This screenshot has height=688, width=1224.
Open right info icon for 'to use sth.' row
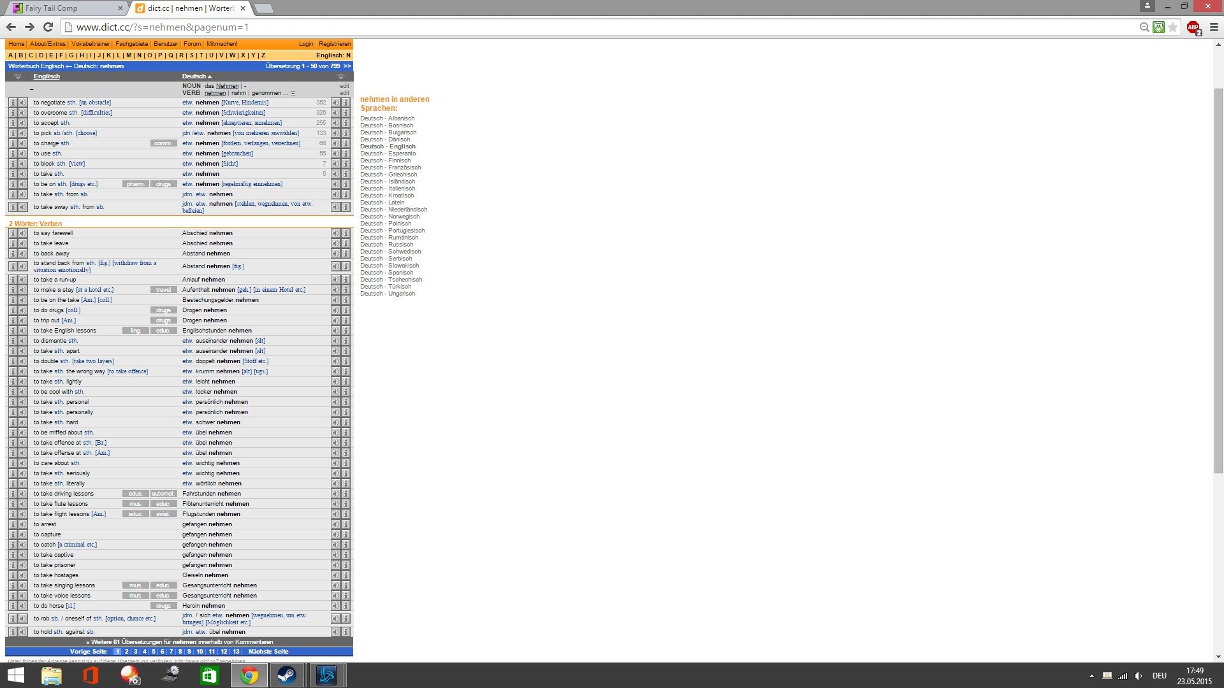coord(346,154)
